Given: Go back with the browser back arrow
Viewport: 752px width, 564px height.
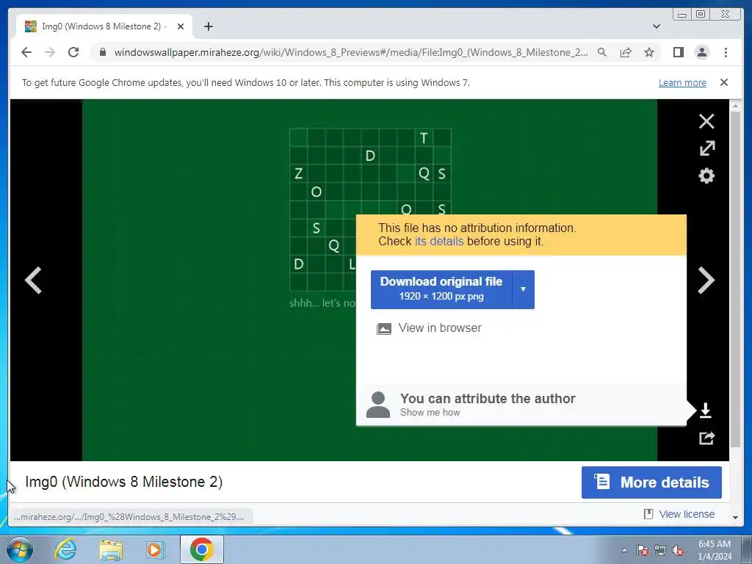Looking at the screenshot, I should tap(26, 52).
